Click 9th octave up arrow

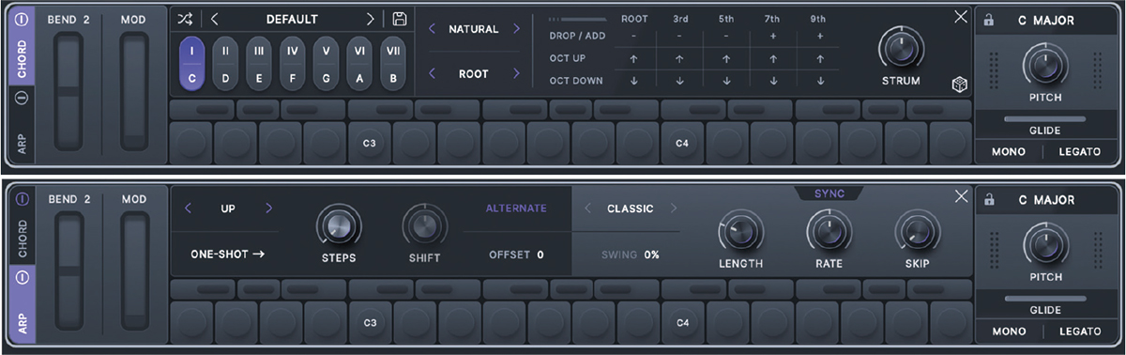[x=819, y=58]
